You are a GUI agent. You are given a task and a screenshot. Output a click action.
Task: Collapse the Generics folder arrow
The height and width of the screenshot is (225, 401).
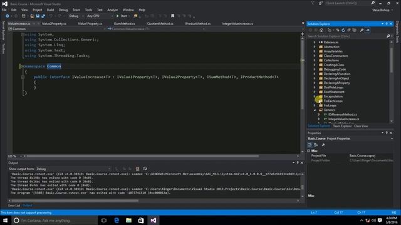315,110
